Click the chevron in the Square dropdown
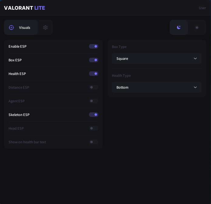The width and height of the screenshot is (211, 204). (195, 59)
